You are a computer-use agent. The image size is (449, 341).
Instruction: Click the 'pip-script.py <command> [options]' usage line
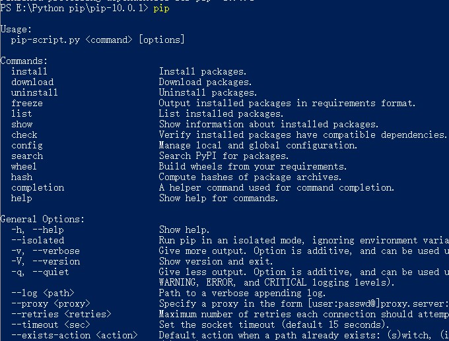98,40
